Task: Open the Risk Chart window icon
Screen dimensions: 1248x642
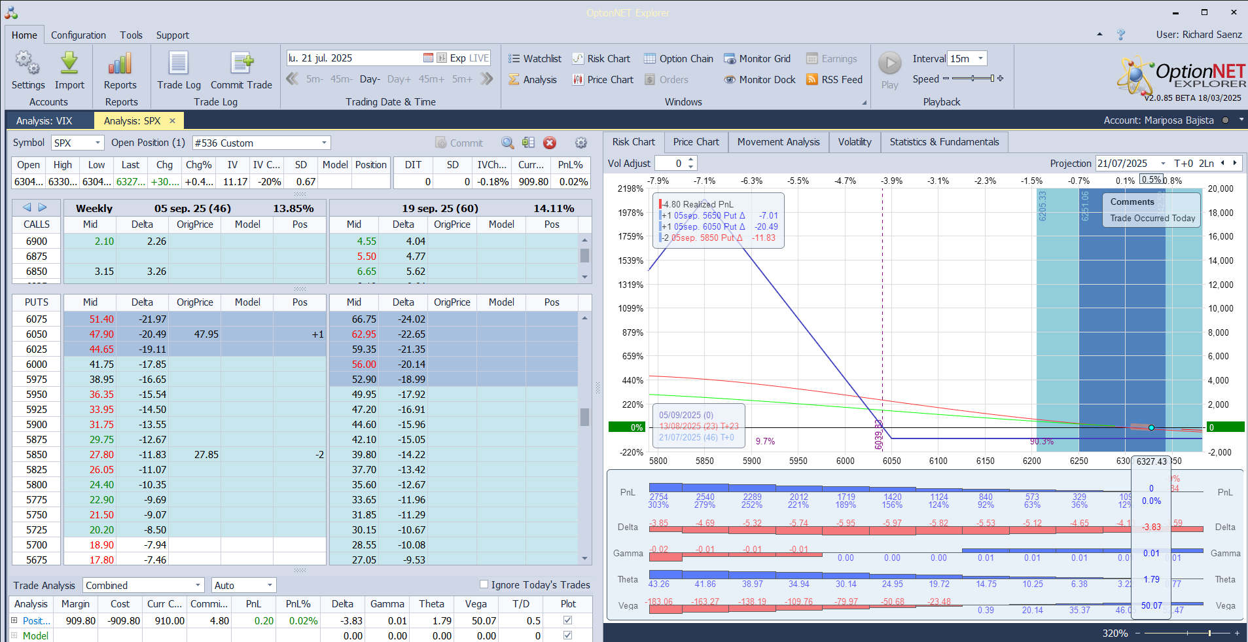Action: (x=578, y=59)
